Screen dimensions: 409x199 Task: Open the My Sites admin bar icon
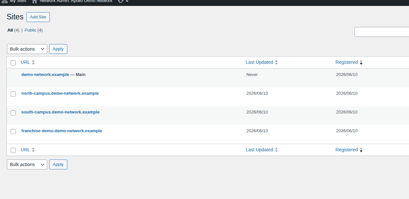(5, 1)
